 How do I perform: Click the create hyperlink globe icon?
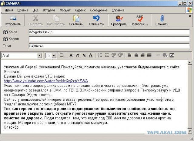tap(165, 55)
